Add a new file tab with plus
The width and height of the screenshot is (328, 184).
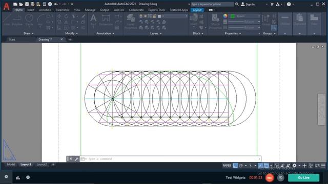[70, 39]
